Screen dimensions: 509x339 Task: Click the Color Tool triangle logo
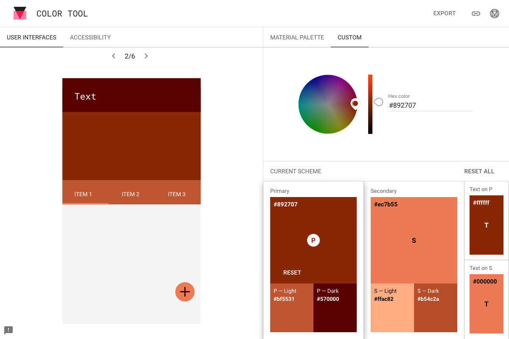pyautogui.click(x=20, y=13)
